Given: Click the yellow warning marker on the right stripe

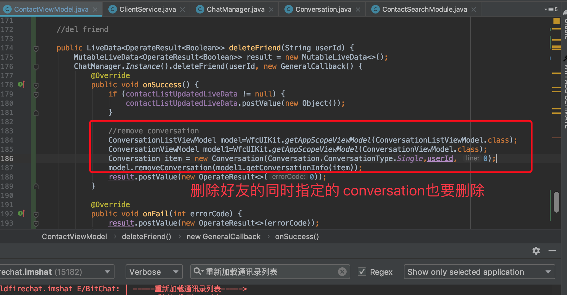Looking at the screenshot, I should coord(557,21).
